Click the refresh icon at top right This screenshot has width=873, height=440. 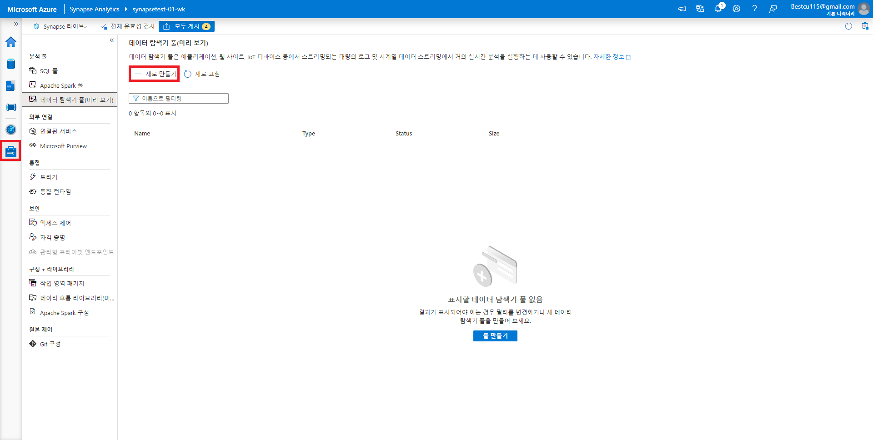point(848,26)
